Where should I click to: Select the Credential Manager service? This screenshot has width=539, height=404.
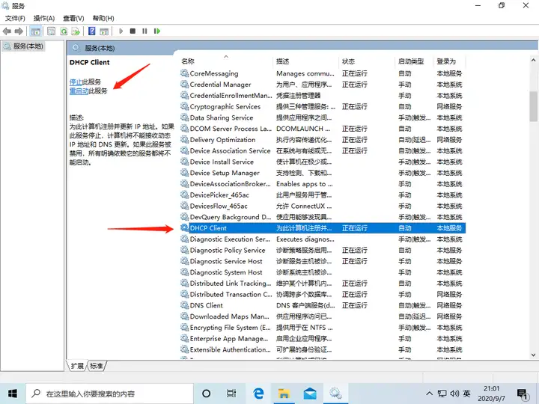pos(323,85)
